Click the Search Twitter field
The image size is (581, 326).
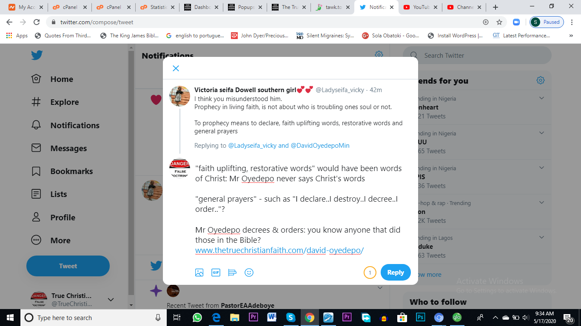477,56
